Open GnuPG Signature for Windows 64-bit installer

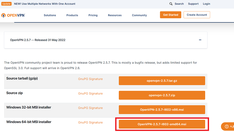90,122
